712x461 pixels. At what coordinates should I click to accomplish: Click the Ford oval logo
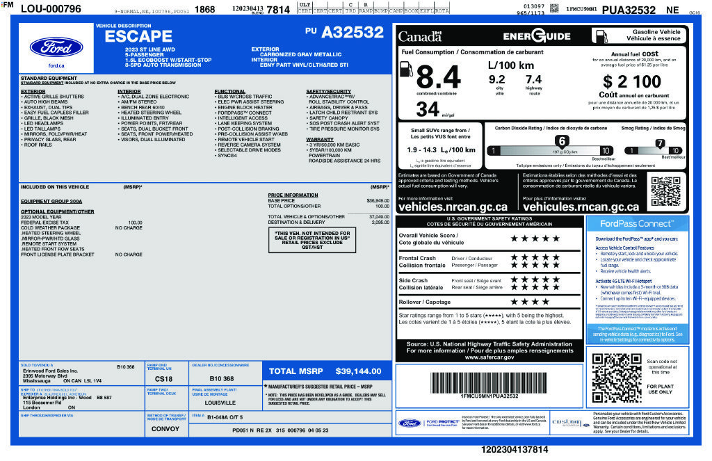[x=56, y=47]
